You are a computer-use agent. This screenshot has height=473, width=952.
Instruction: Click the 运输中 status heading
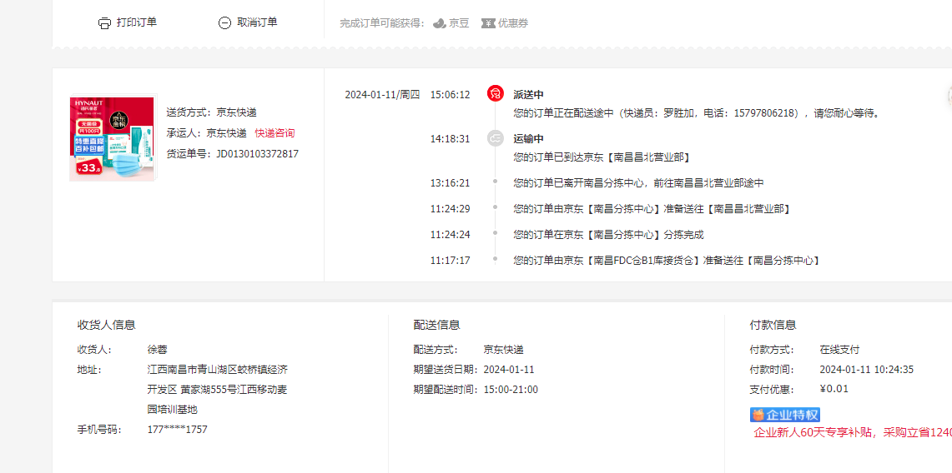[528, 139]
